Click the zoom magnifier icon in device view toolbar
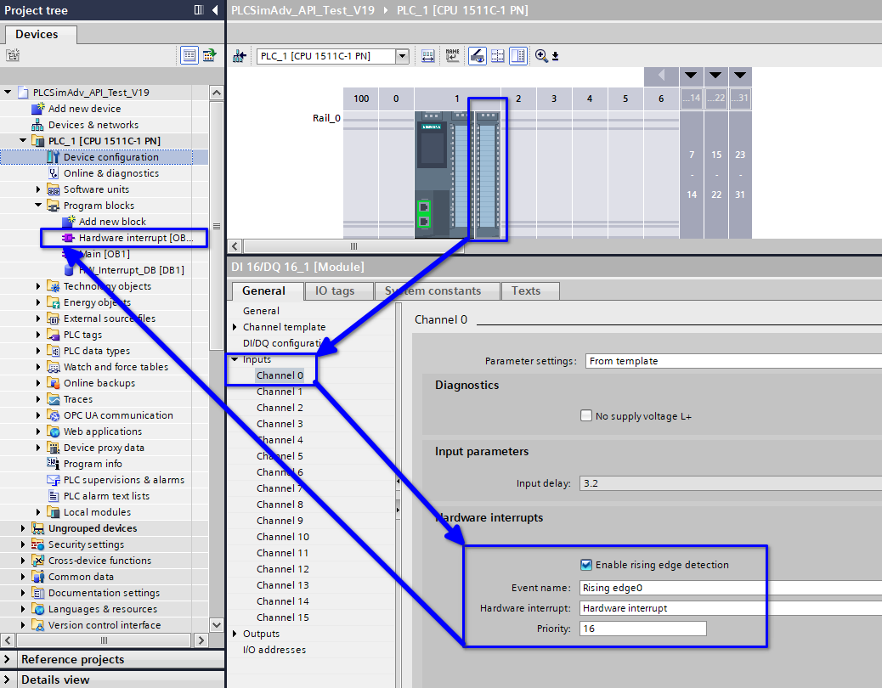The height and width of the screenshot is (688, 882). [541, 56]
